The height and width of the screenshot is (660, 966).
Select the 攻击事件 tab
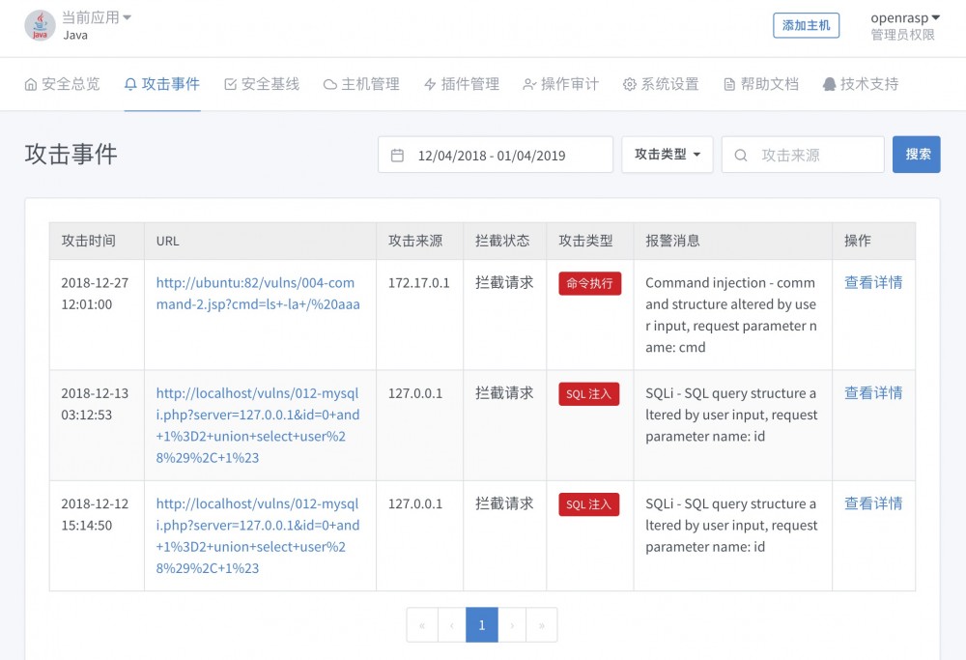pyautogui.click(x=162, y=84)
